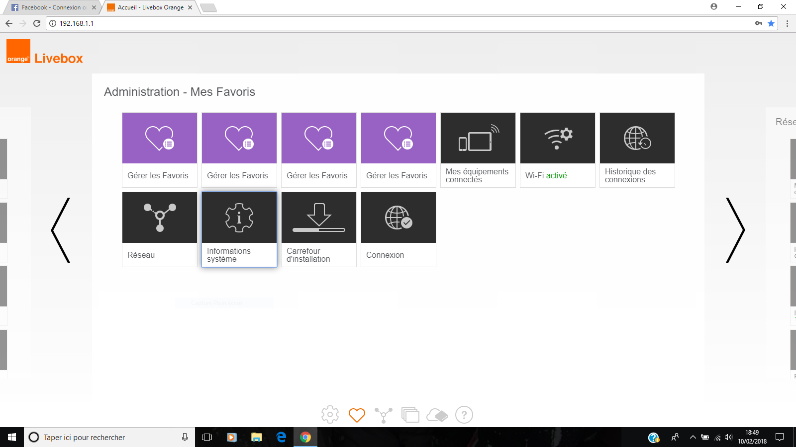Click the address bar showing 192.168.1.1
Image resolution: width=796 pixels, height=447 pixels.
click(398, 23)
